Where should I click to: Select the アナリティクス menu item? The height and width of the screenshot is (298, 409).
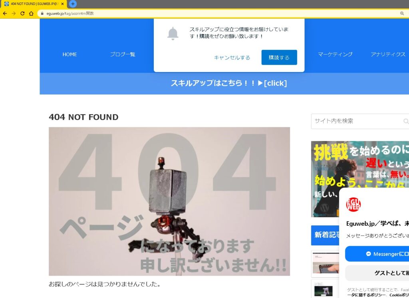[x=388, y=54]
